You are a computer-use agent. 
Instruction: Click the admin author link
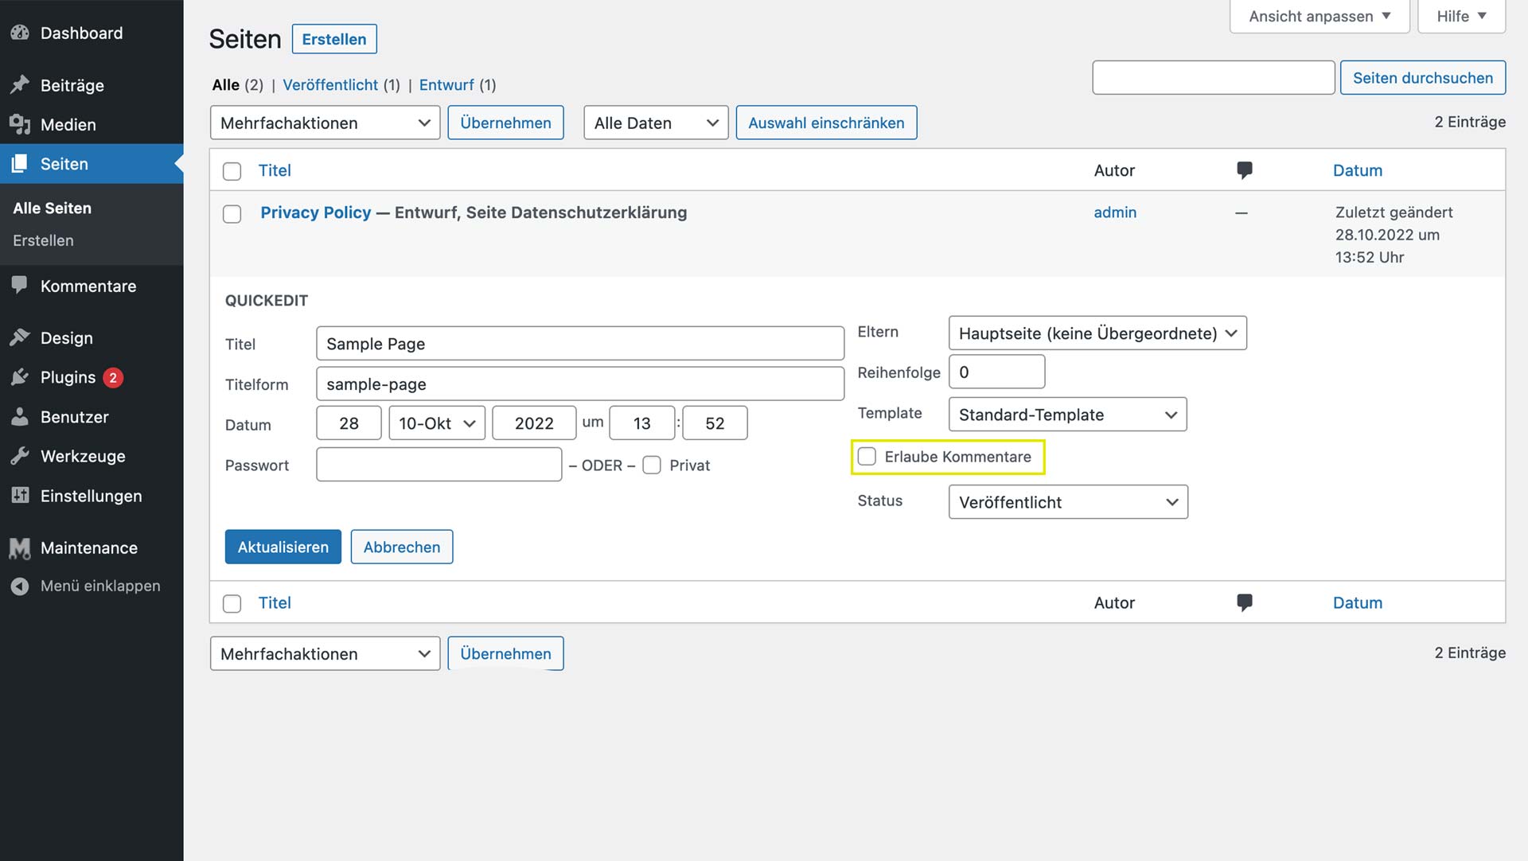tap(1115, 212)
